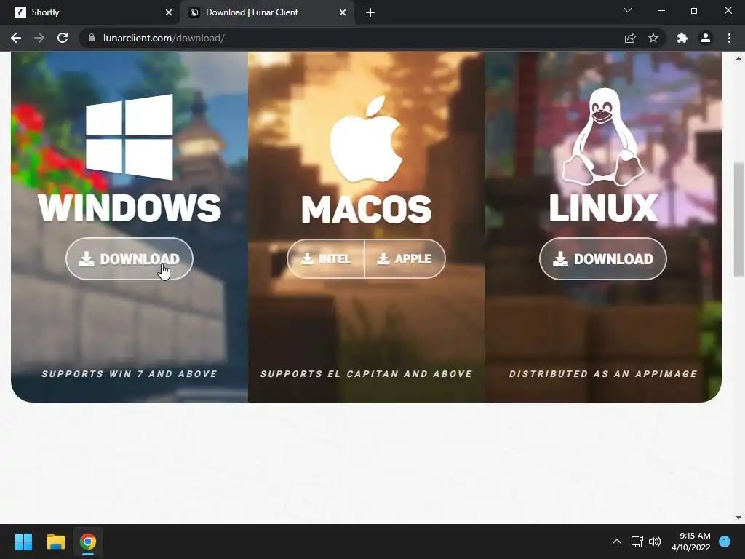745x559 pixels.
Task: Download Lunar Client for Windows
Action: tap(130, 258)
